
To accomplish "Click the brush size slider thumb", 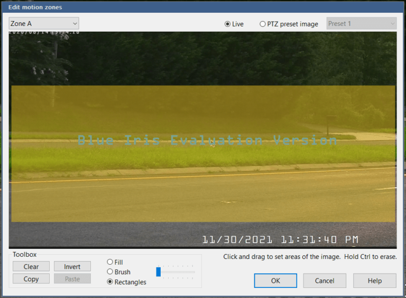I will click(x=159, y=272).
